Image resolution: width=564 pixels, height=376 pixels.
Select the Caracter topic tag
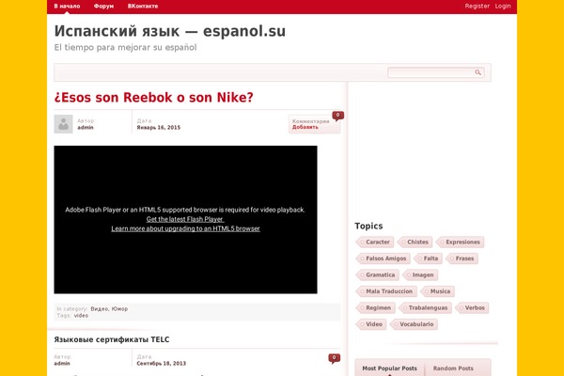[375, 243]
